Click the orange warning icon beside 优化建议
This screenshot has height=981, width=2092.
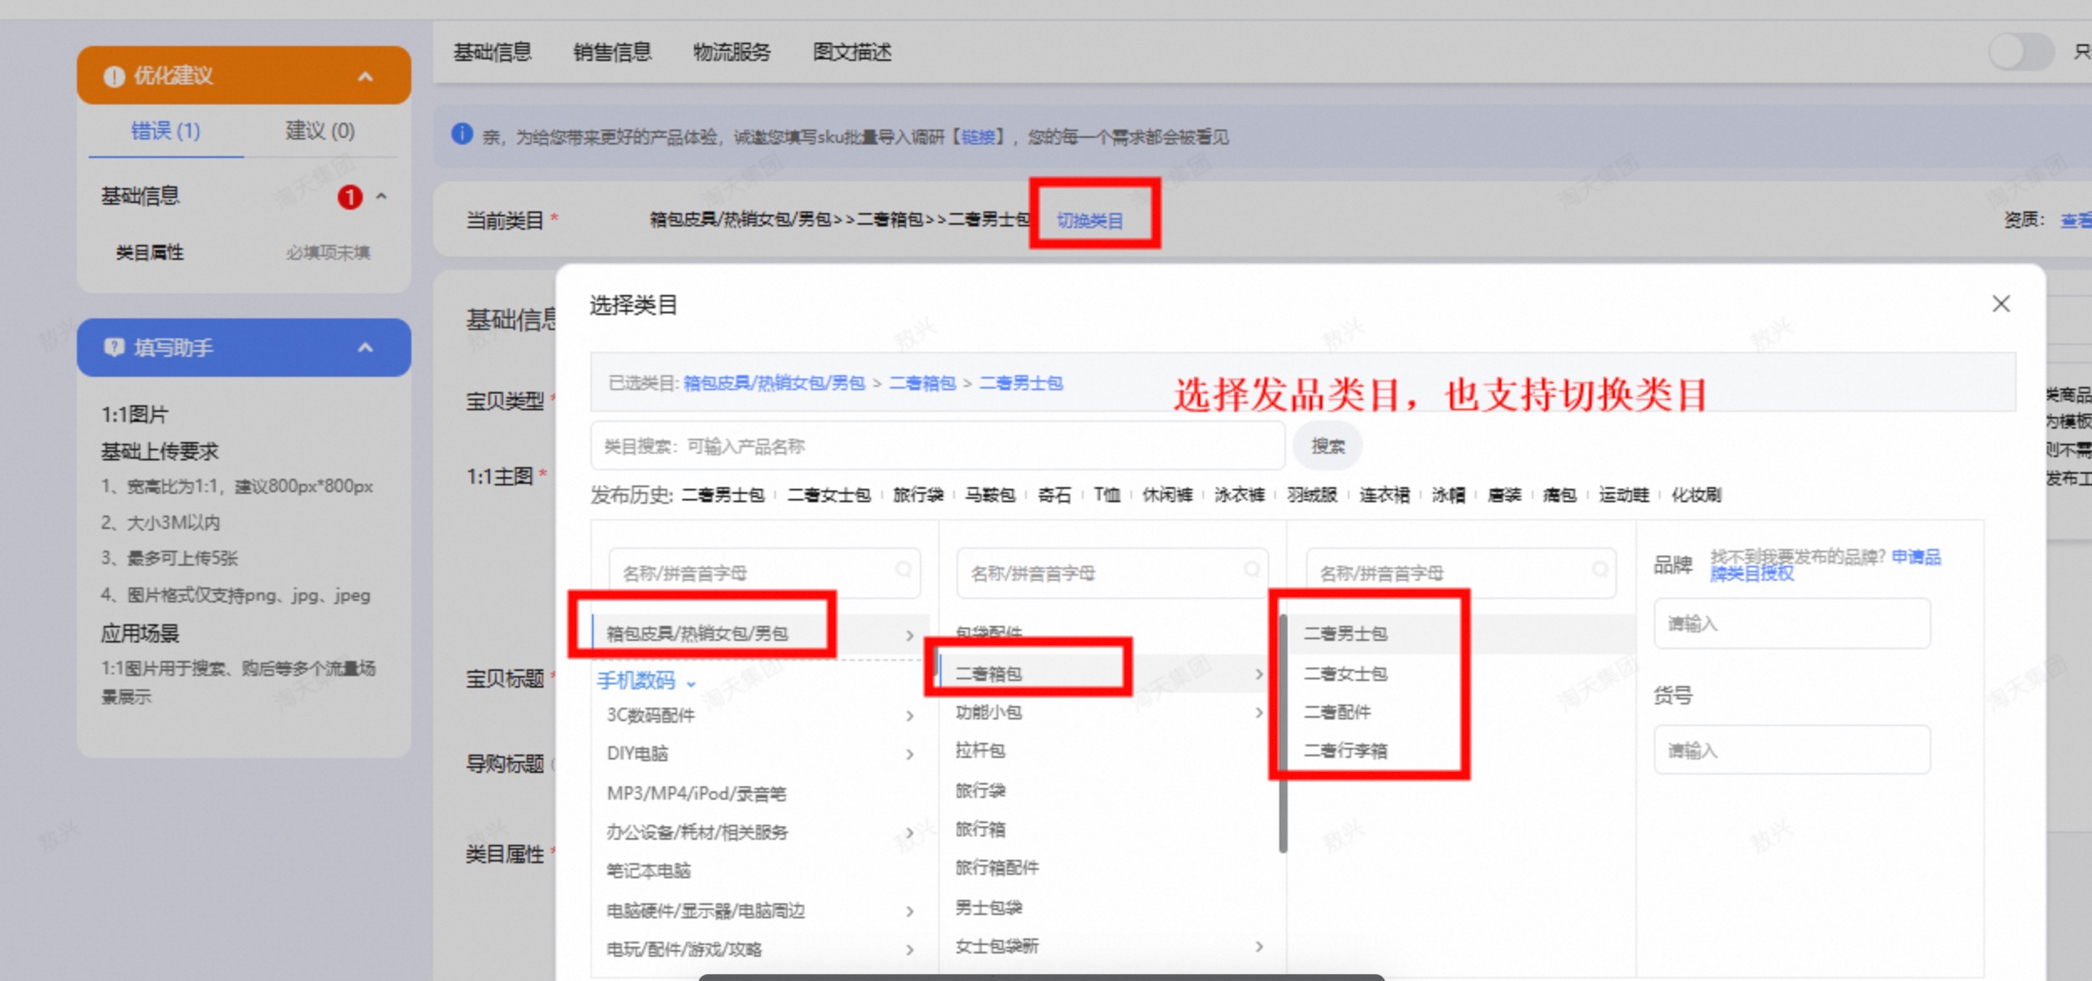114,77
